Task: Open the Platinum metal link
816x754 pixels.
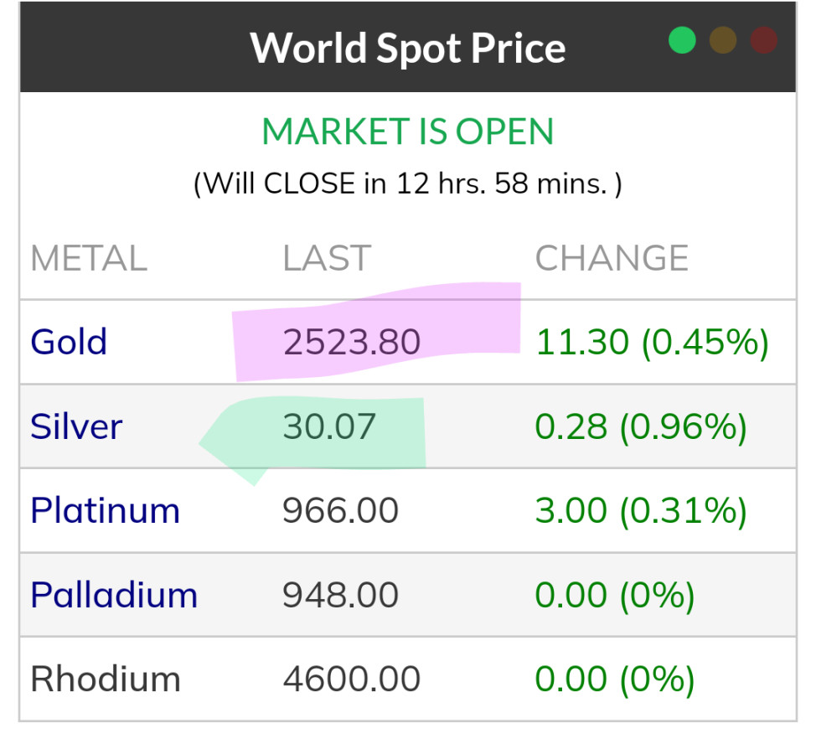Action: click(x=105, y=510)
